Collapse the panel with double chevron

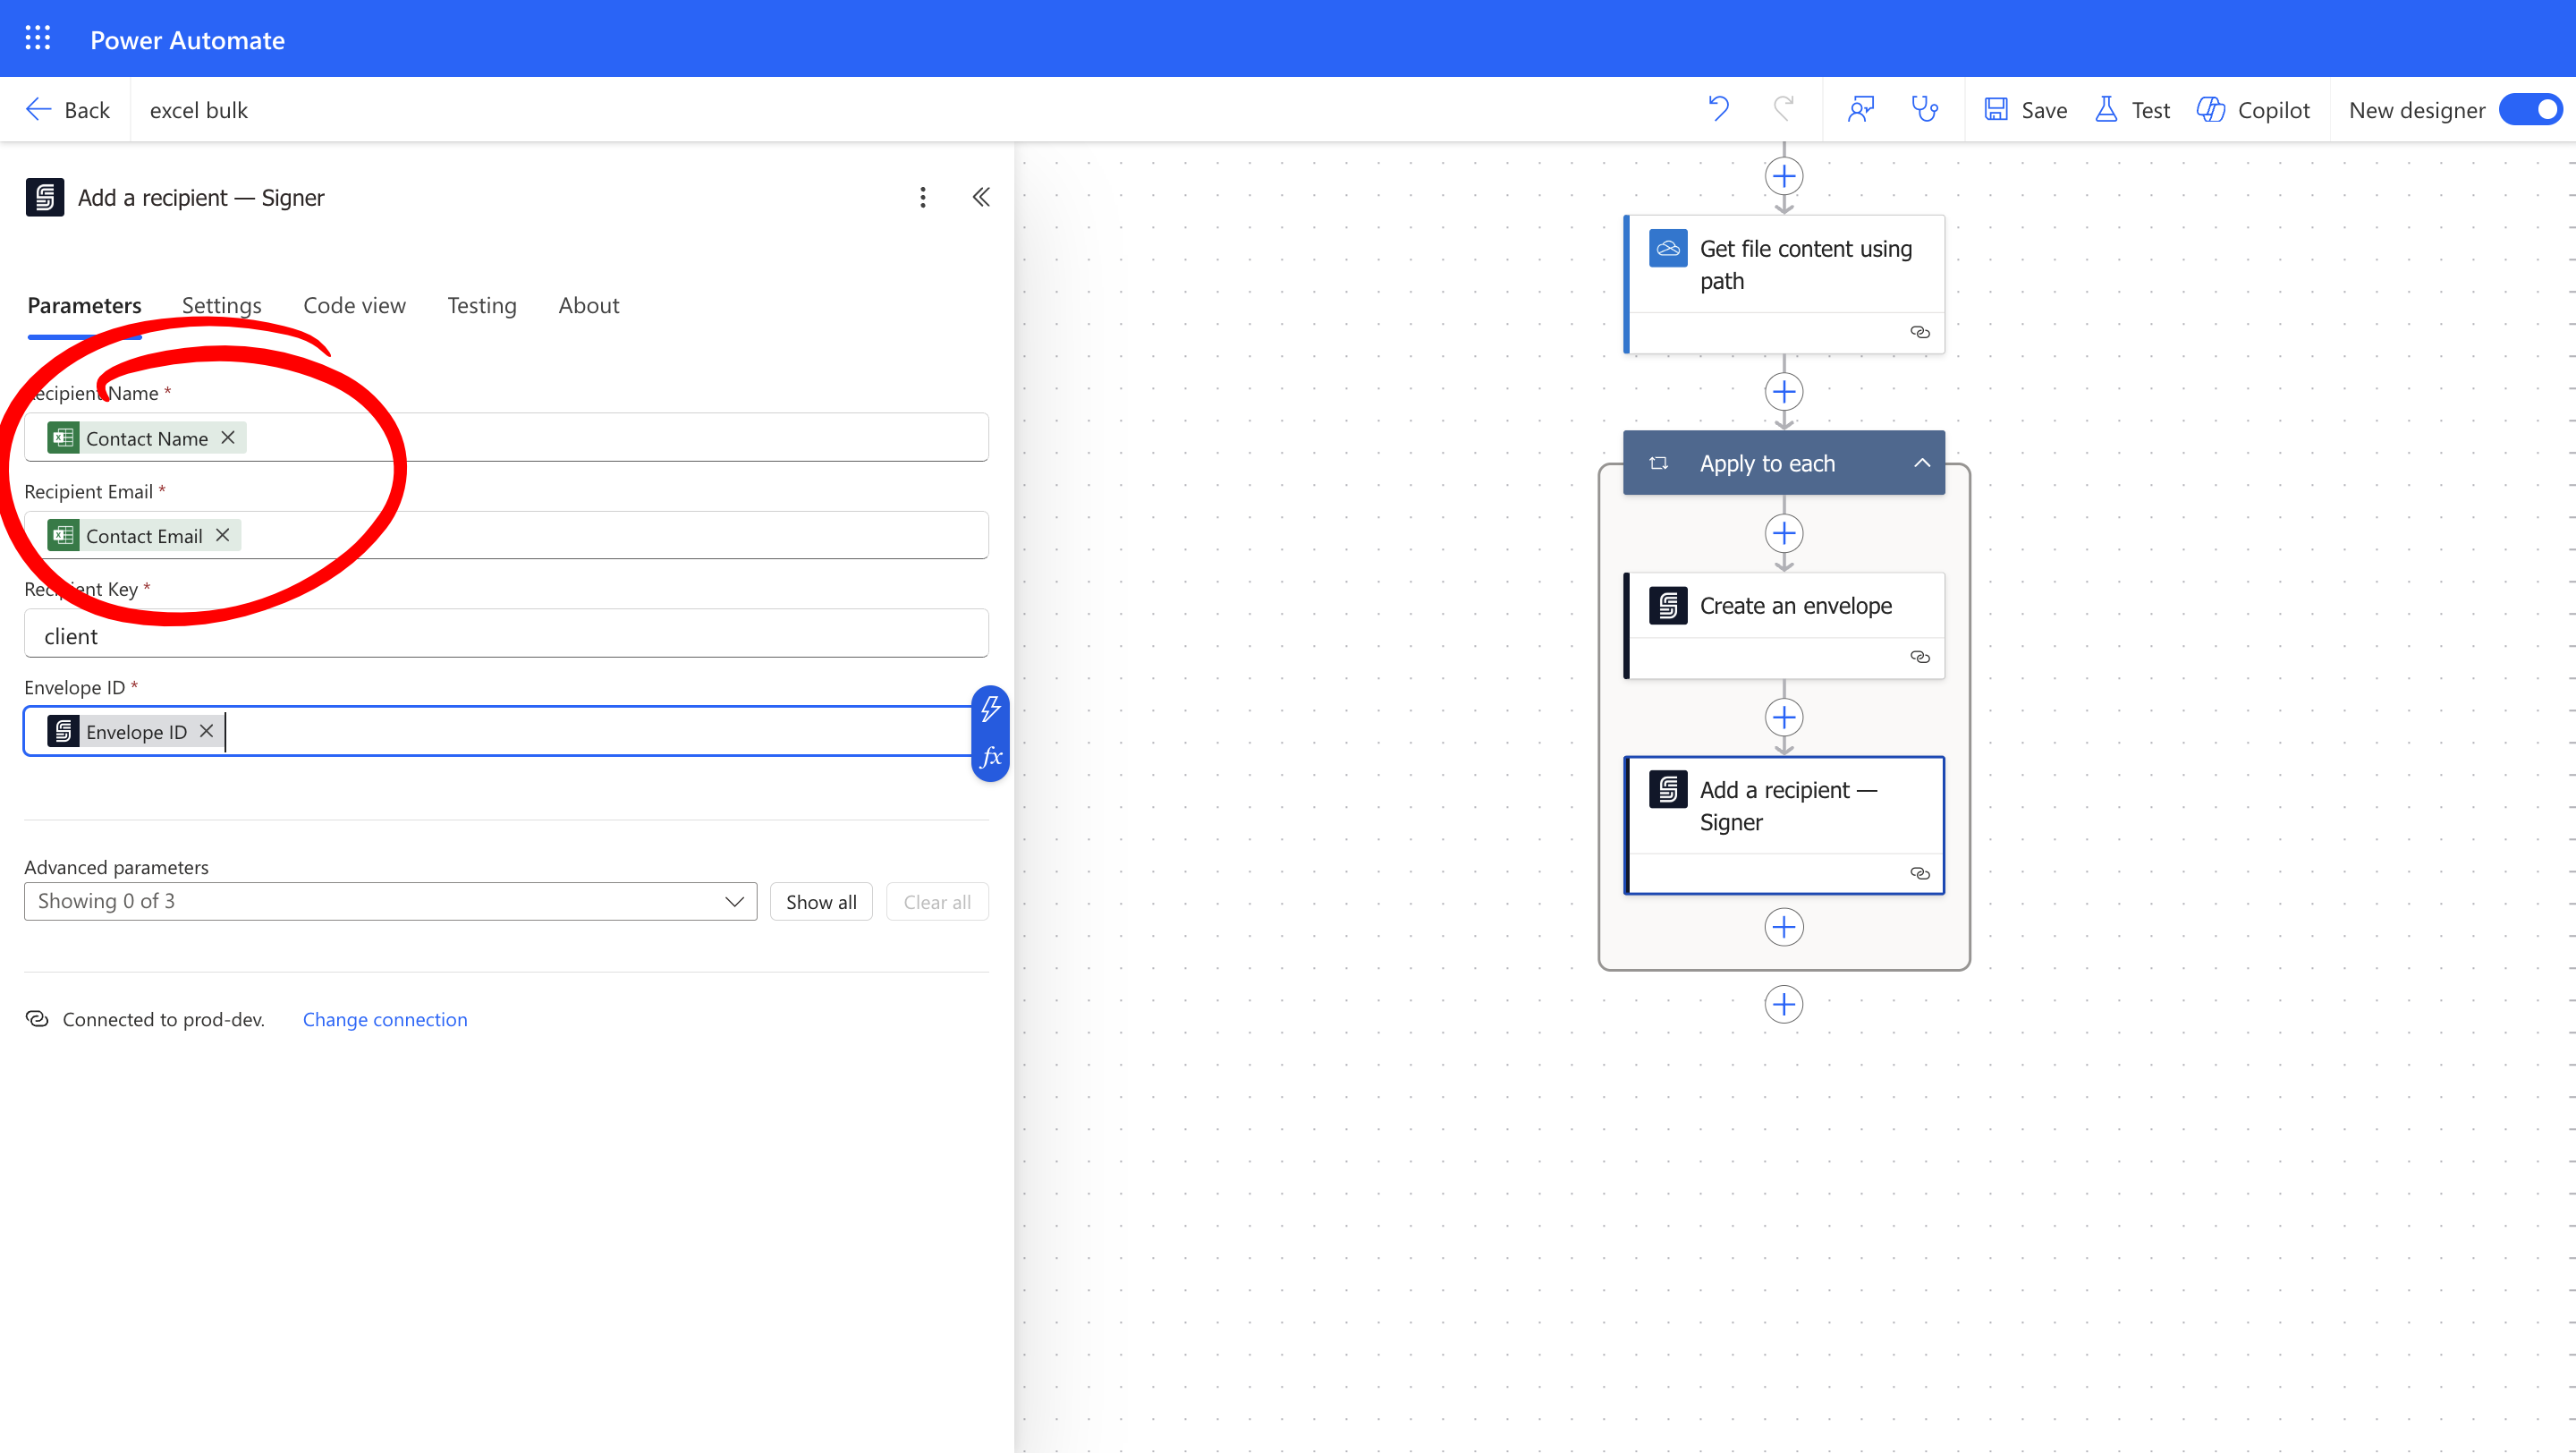pos(981,197)
